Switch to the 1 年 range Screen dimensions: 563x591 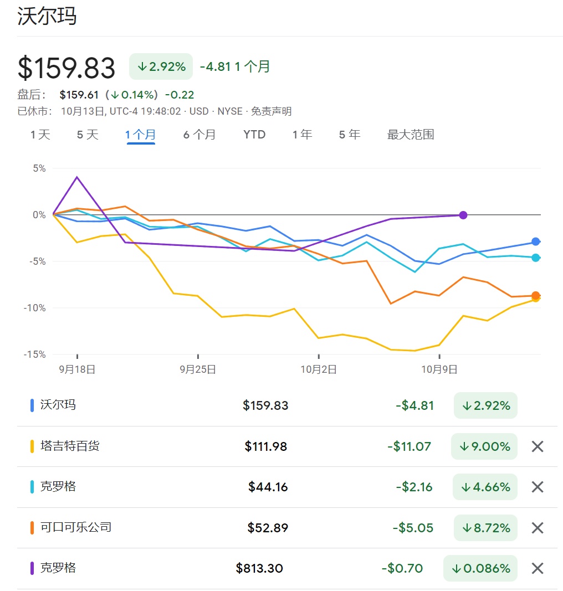[303, 135]
